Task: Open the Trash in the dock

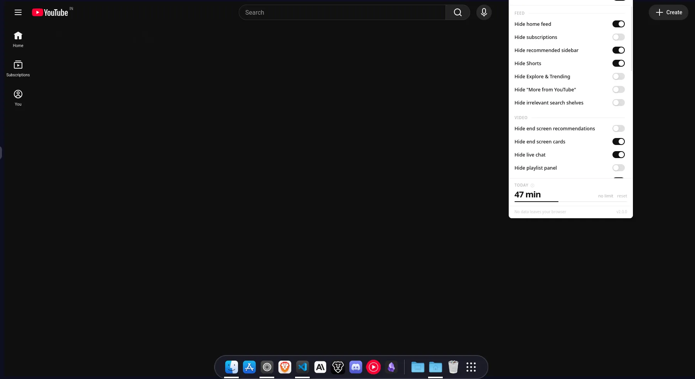Action: pos(453,367)
